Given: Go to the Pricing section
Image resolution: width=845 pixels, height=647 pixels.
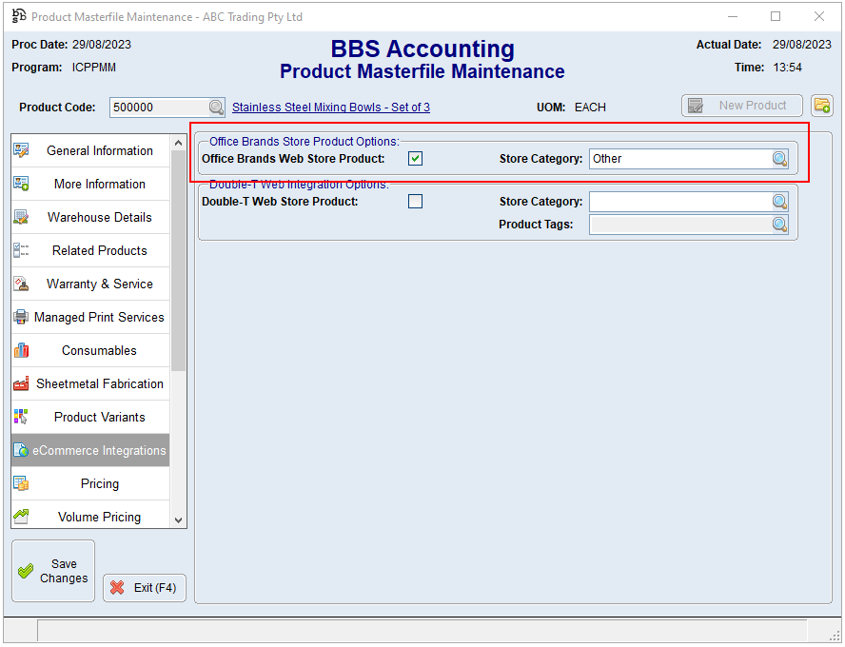Looking at the screenshot, I should (99, 483).
